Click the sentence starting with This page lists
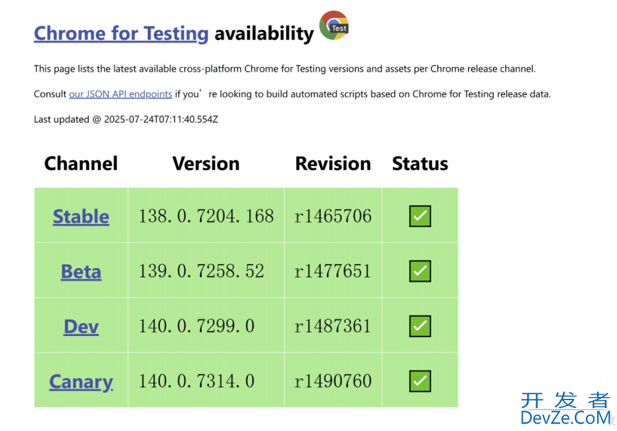Viewport: 617px width, 431px height. point(284,69)
